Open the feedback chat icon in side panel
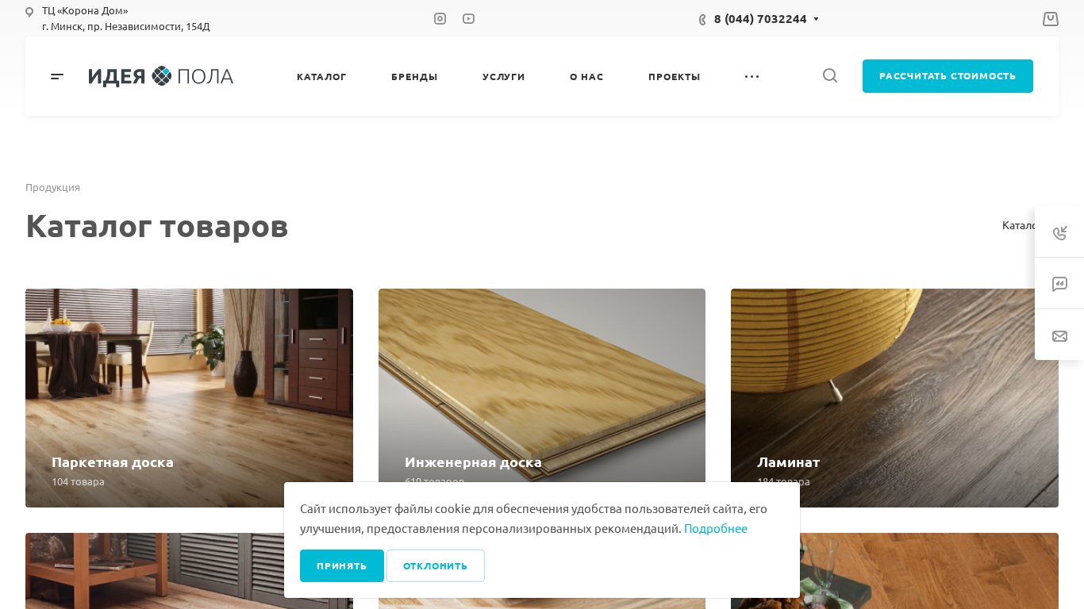This screenshot has height=609, width=1084. tap(1059, 284)
